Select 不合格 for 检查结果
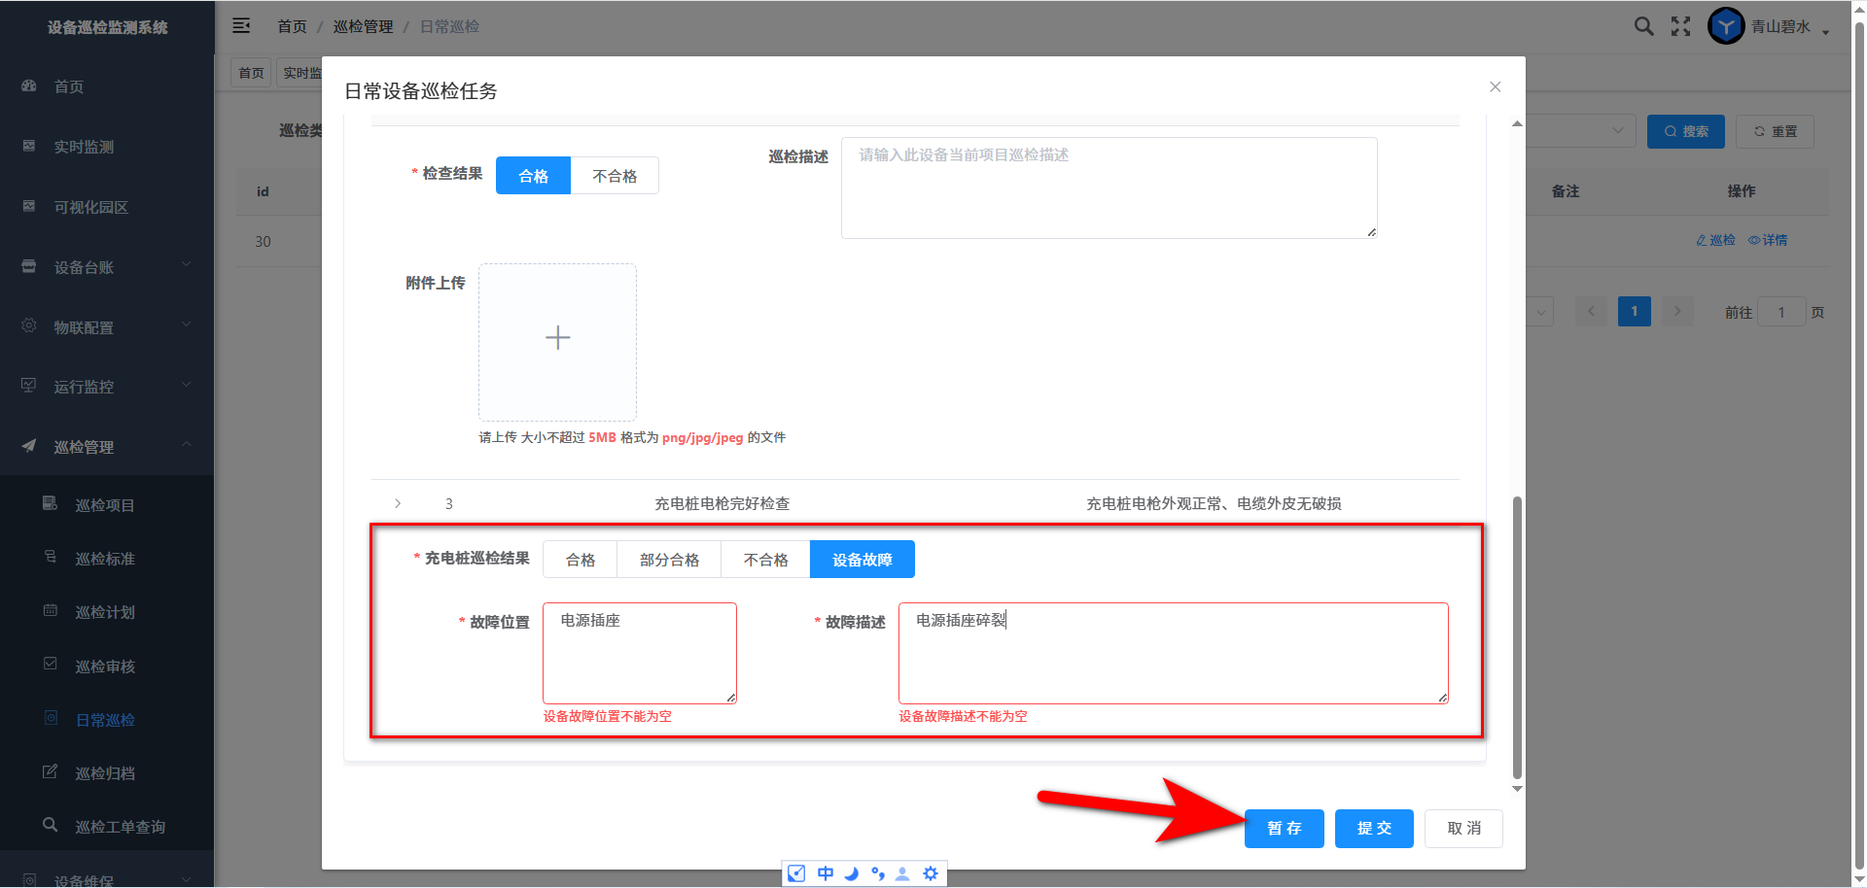The height and width of the screenshot is (888, 1867). [x=615, y=176]
